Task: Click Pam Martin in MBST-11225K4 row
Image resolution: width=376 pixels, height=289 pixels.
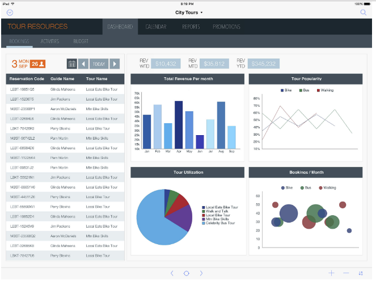Action: [x=59, y=158]
